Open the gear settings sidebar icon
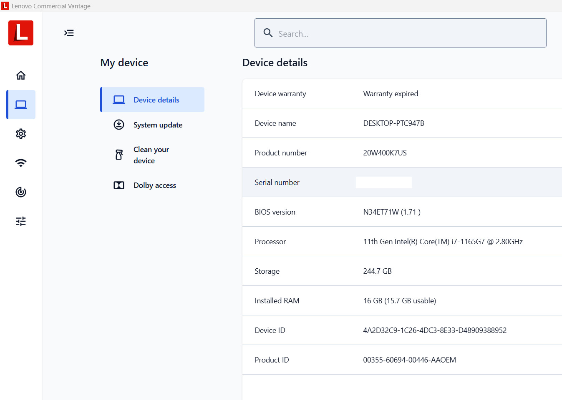 point(21,134)
